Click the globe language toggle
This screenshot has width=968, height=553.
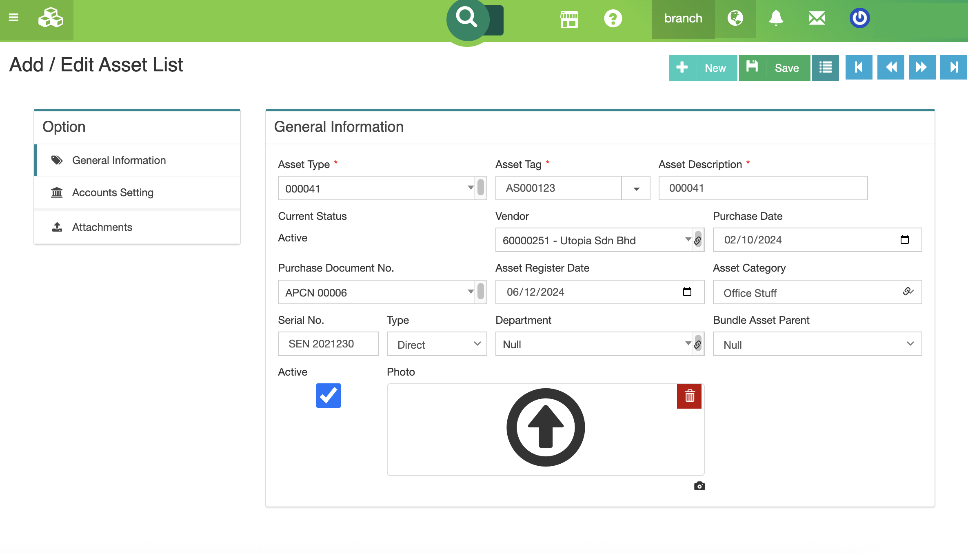735,18
